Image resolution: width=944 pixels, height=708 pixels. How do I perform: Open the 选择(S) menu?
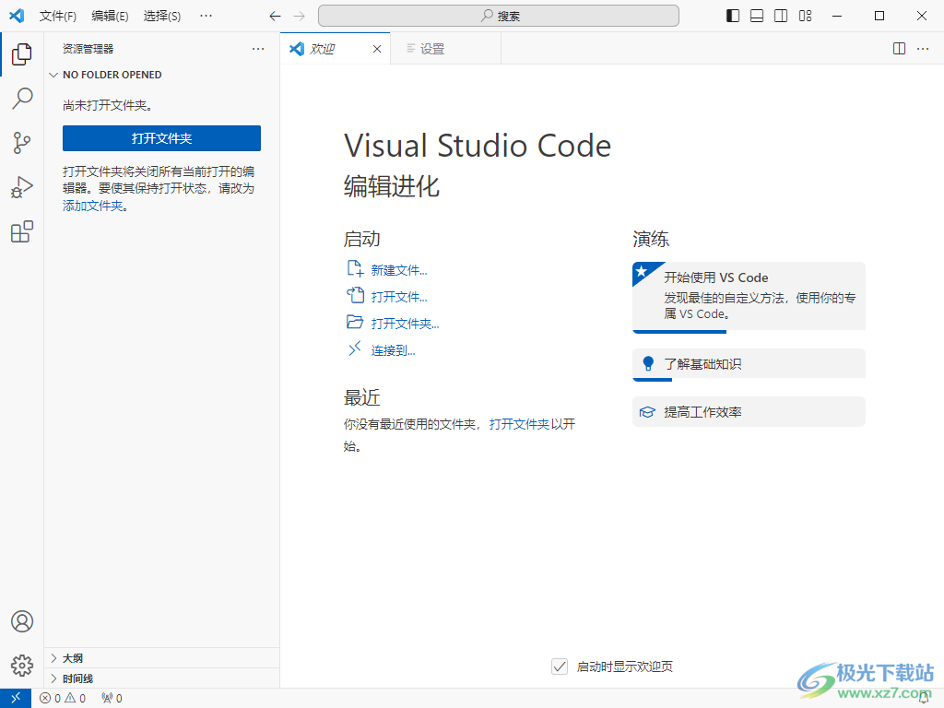[x=162, y=17]
